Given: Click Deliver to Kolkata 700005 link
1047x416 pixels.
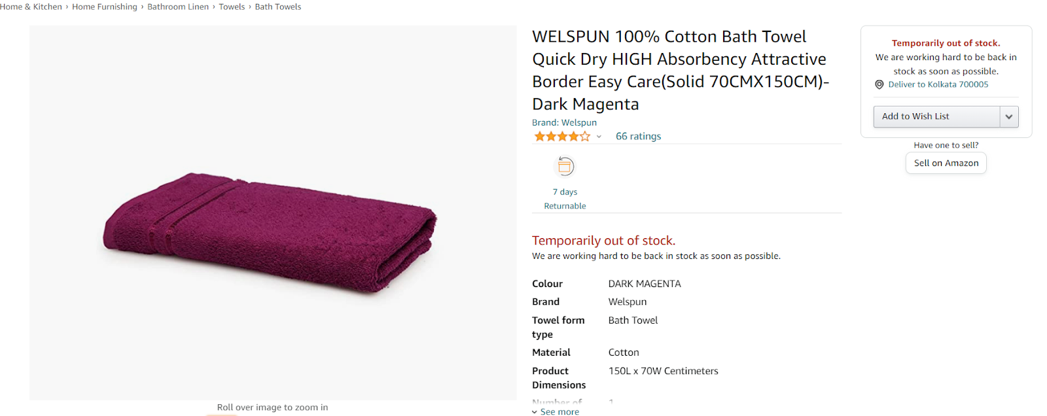Looking at the screenshot, I should [x=938, y=84].
